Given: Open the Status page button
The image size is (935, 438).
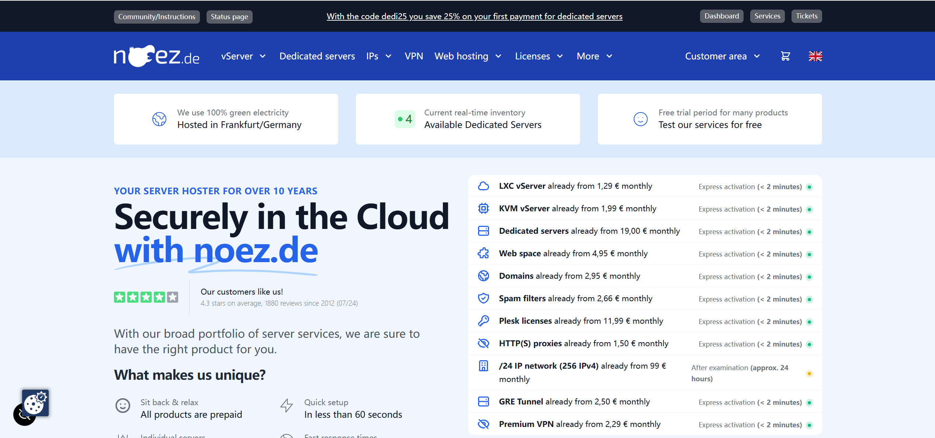Looking at the screenshot, I should pyautogui.click(x=229, y=17).
